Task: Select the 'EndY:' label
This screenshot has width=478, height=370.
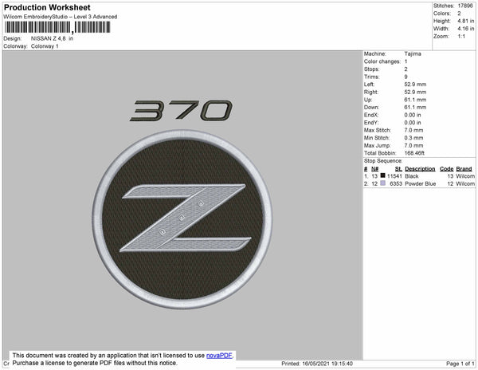Action: tap(371, 123)
